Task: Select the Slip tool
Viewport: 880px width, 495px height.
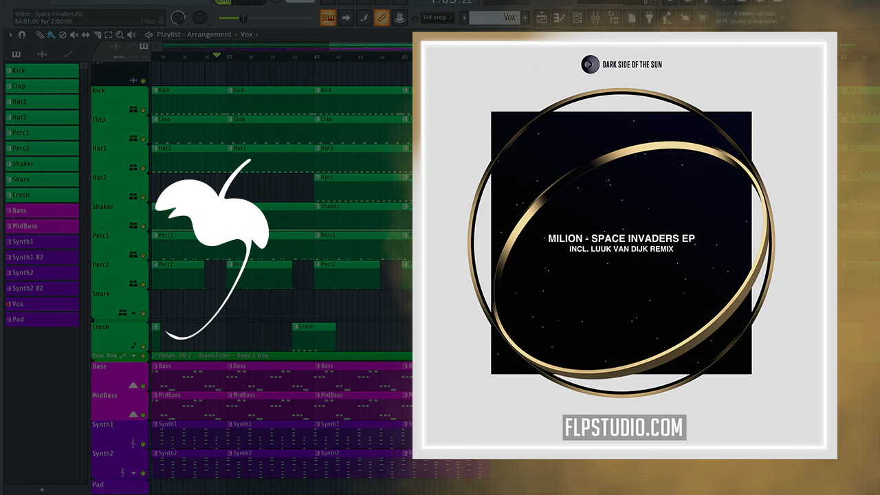Action: 86,34
